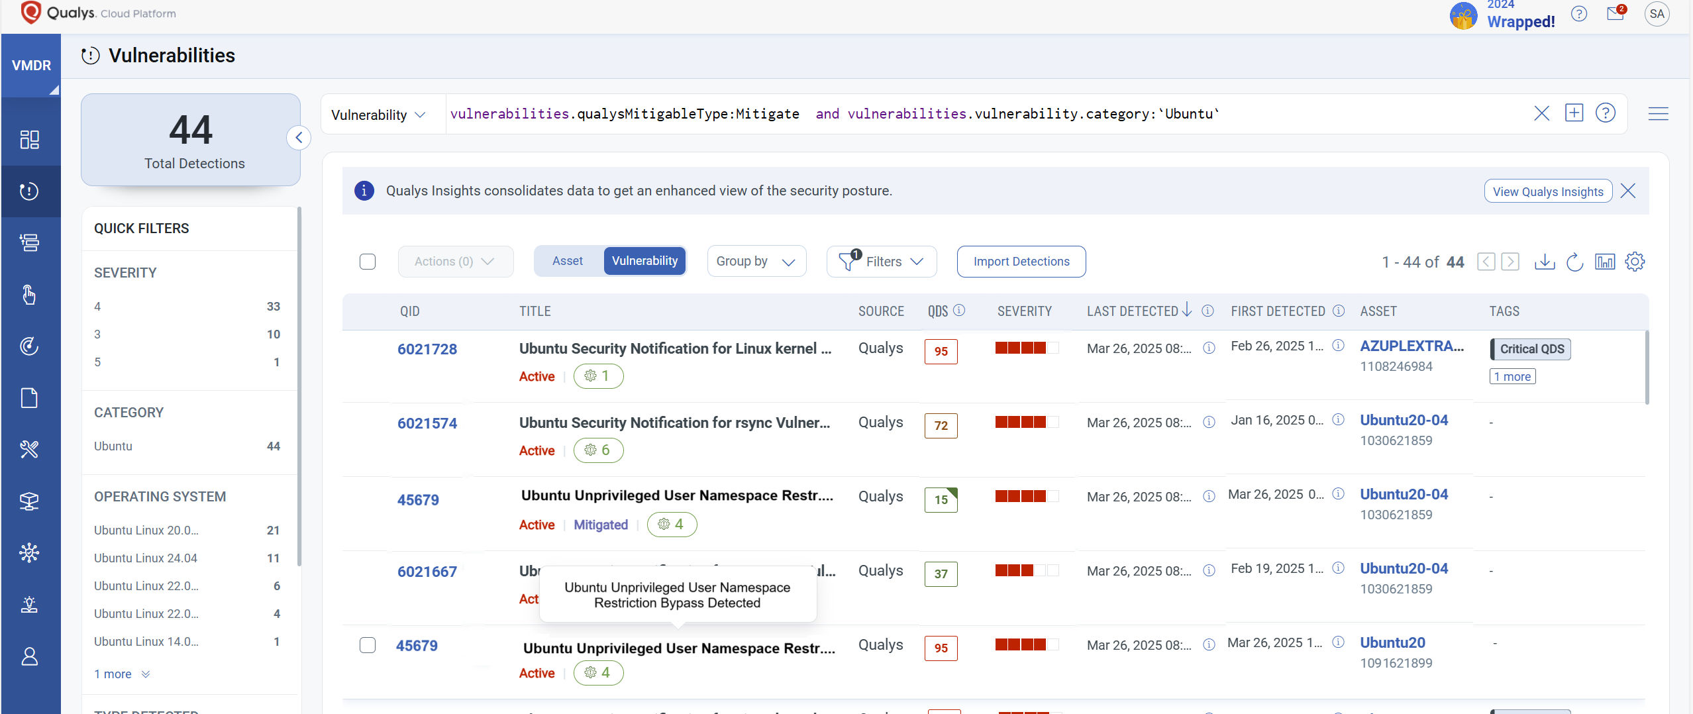Open the Vulnerability search type dropdown
The height and width of the screenshot is (714, 1693).
point(378,115)
